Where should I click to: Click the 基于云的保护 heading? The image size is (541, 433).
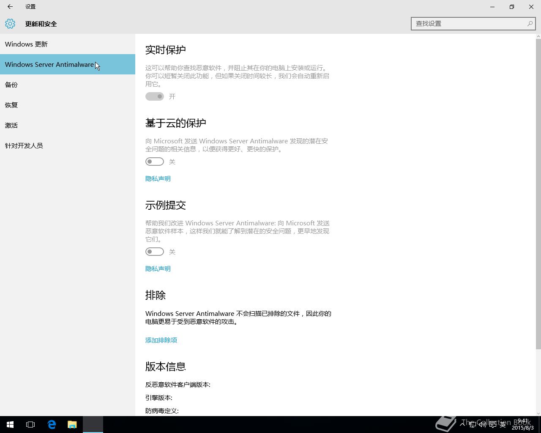coord(176,123)
